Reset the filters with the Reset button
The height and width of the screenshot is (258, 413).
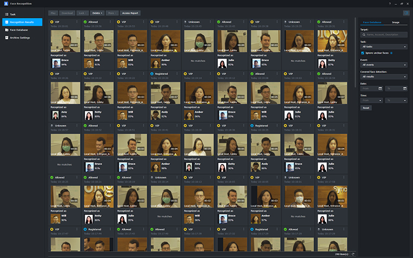tap(366, 108)
